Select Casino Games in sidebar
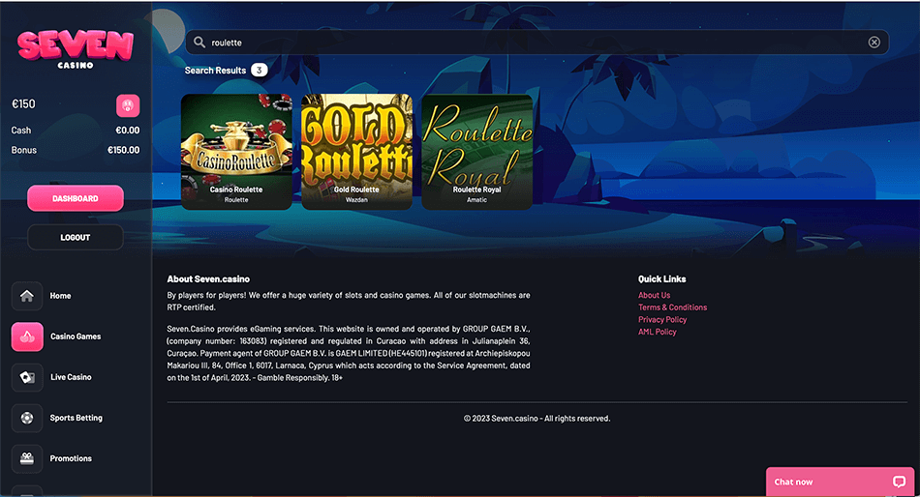Image resolution: width=920 pixels, height=497 pixels. coord(76,336)
